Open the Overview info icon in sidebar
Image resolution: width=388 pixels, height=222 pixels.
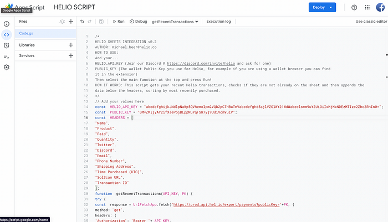[x=7, y=24]
